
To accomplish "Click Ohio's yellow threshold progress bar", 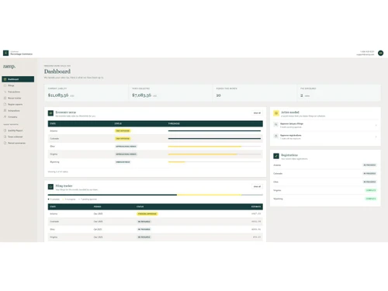I will pos(205,147).
